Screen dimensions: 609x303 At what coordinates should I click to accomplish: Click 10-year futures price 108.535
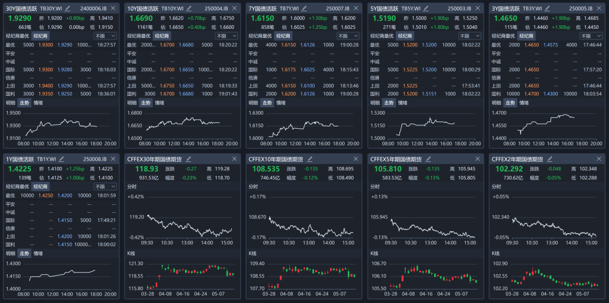266,169
